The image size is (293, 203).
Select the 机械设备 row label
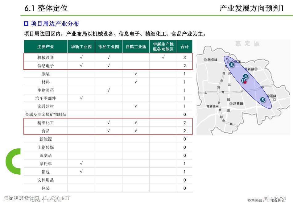(46, 58)
